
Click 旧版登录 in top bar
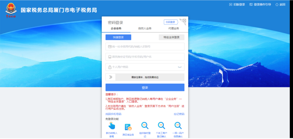(x=237, y=5)
